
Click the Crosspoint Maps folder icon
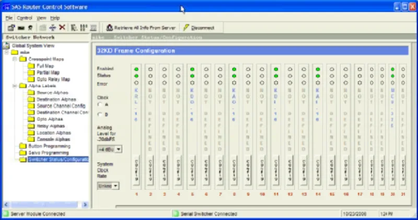click(x=23, y=59)
